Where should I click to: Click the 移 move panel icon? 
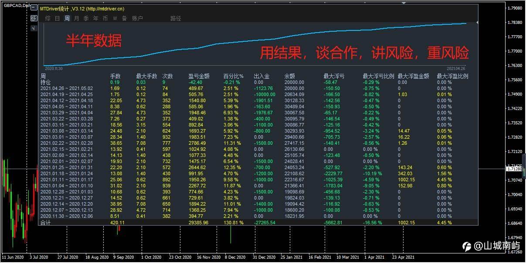34,18
